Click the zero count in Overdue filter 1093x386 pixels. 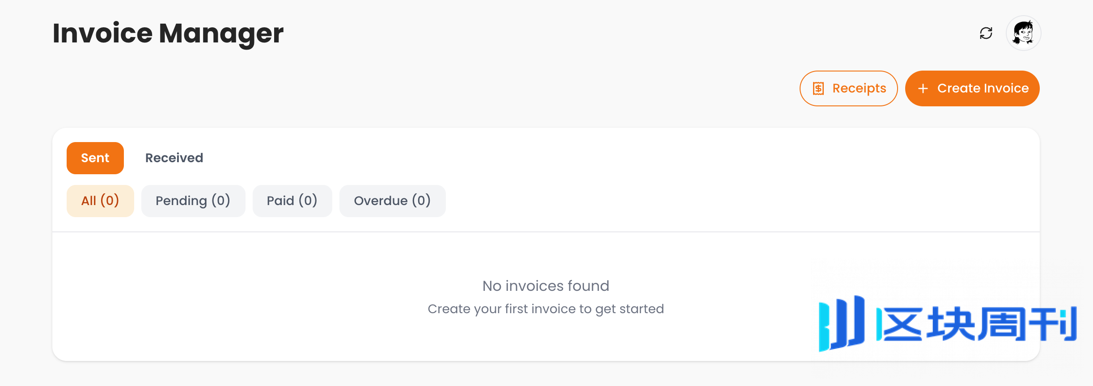[421, 201]
